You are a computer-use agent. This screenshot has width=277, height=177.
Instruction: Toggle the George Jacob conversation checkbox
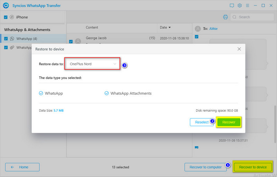71,41
